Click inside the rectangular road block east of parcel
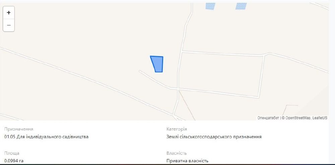 pyautogui.click(x=221, y=74)
